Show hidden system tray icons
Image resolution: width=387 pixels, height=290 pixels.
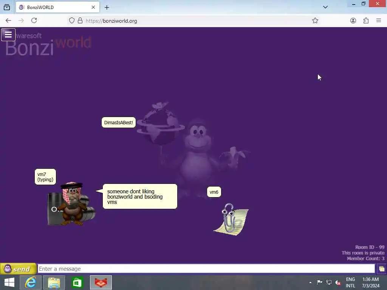(310, 282)
